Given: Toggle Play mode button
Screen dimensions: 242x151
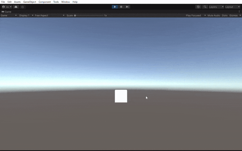Looking at the screenshot, I should pyautogui.click(x=115, y=7).
